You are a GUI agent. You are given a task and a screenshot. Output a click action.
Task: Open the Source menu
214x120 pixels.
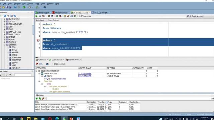[30, 4]
